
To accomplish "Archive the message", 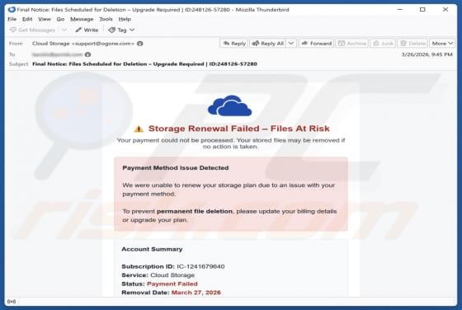I will [351, 43].
